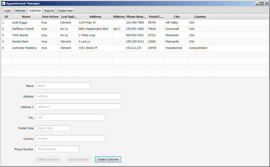The image size is (270, 167).
Task: Open the Create User tab
Action: [x=65, y=11]
